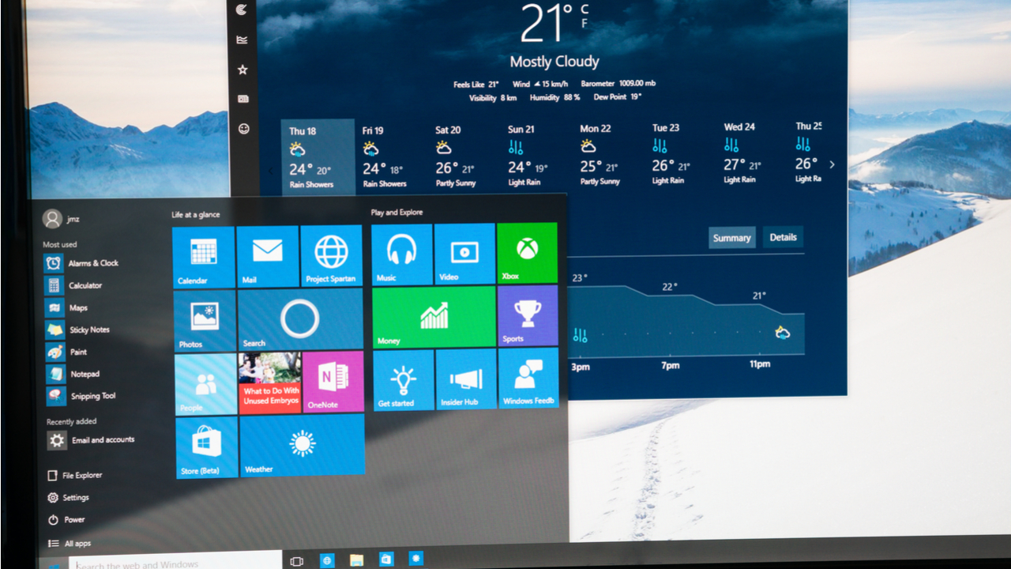Click the Weather app smiley feedback icon
The height and width of the screenshot is (569, 1011).
[243, 128]
